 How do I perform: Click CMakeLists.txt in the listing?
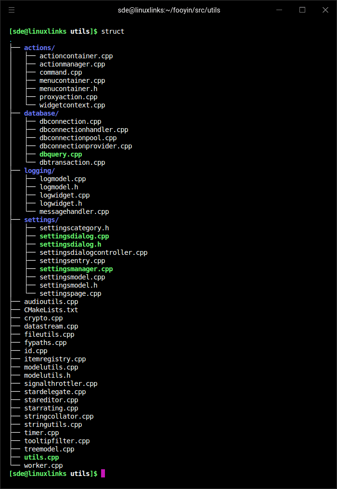[x=51, y=310]
